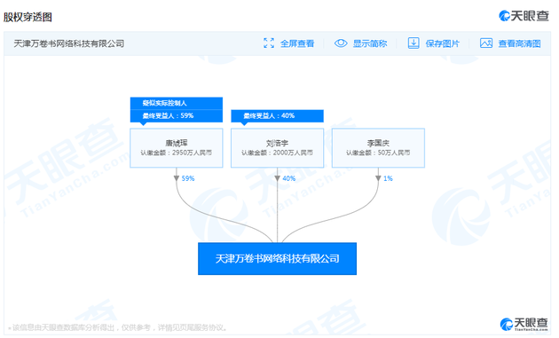Click the 59% share arrow label
Image resolution: width=559 pixels, height=338 pixels.
tap(188, 178)
